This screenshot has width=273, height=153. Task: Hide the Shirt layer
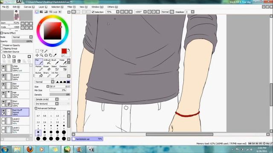[3, 102]
